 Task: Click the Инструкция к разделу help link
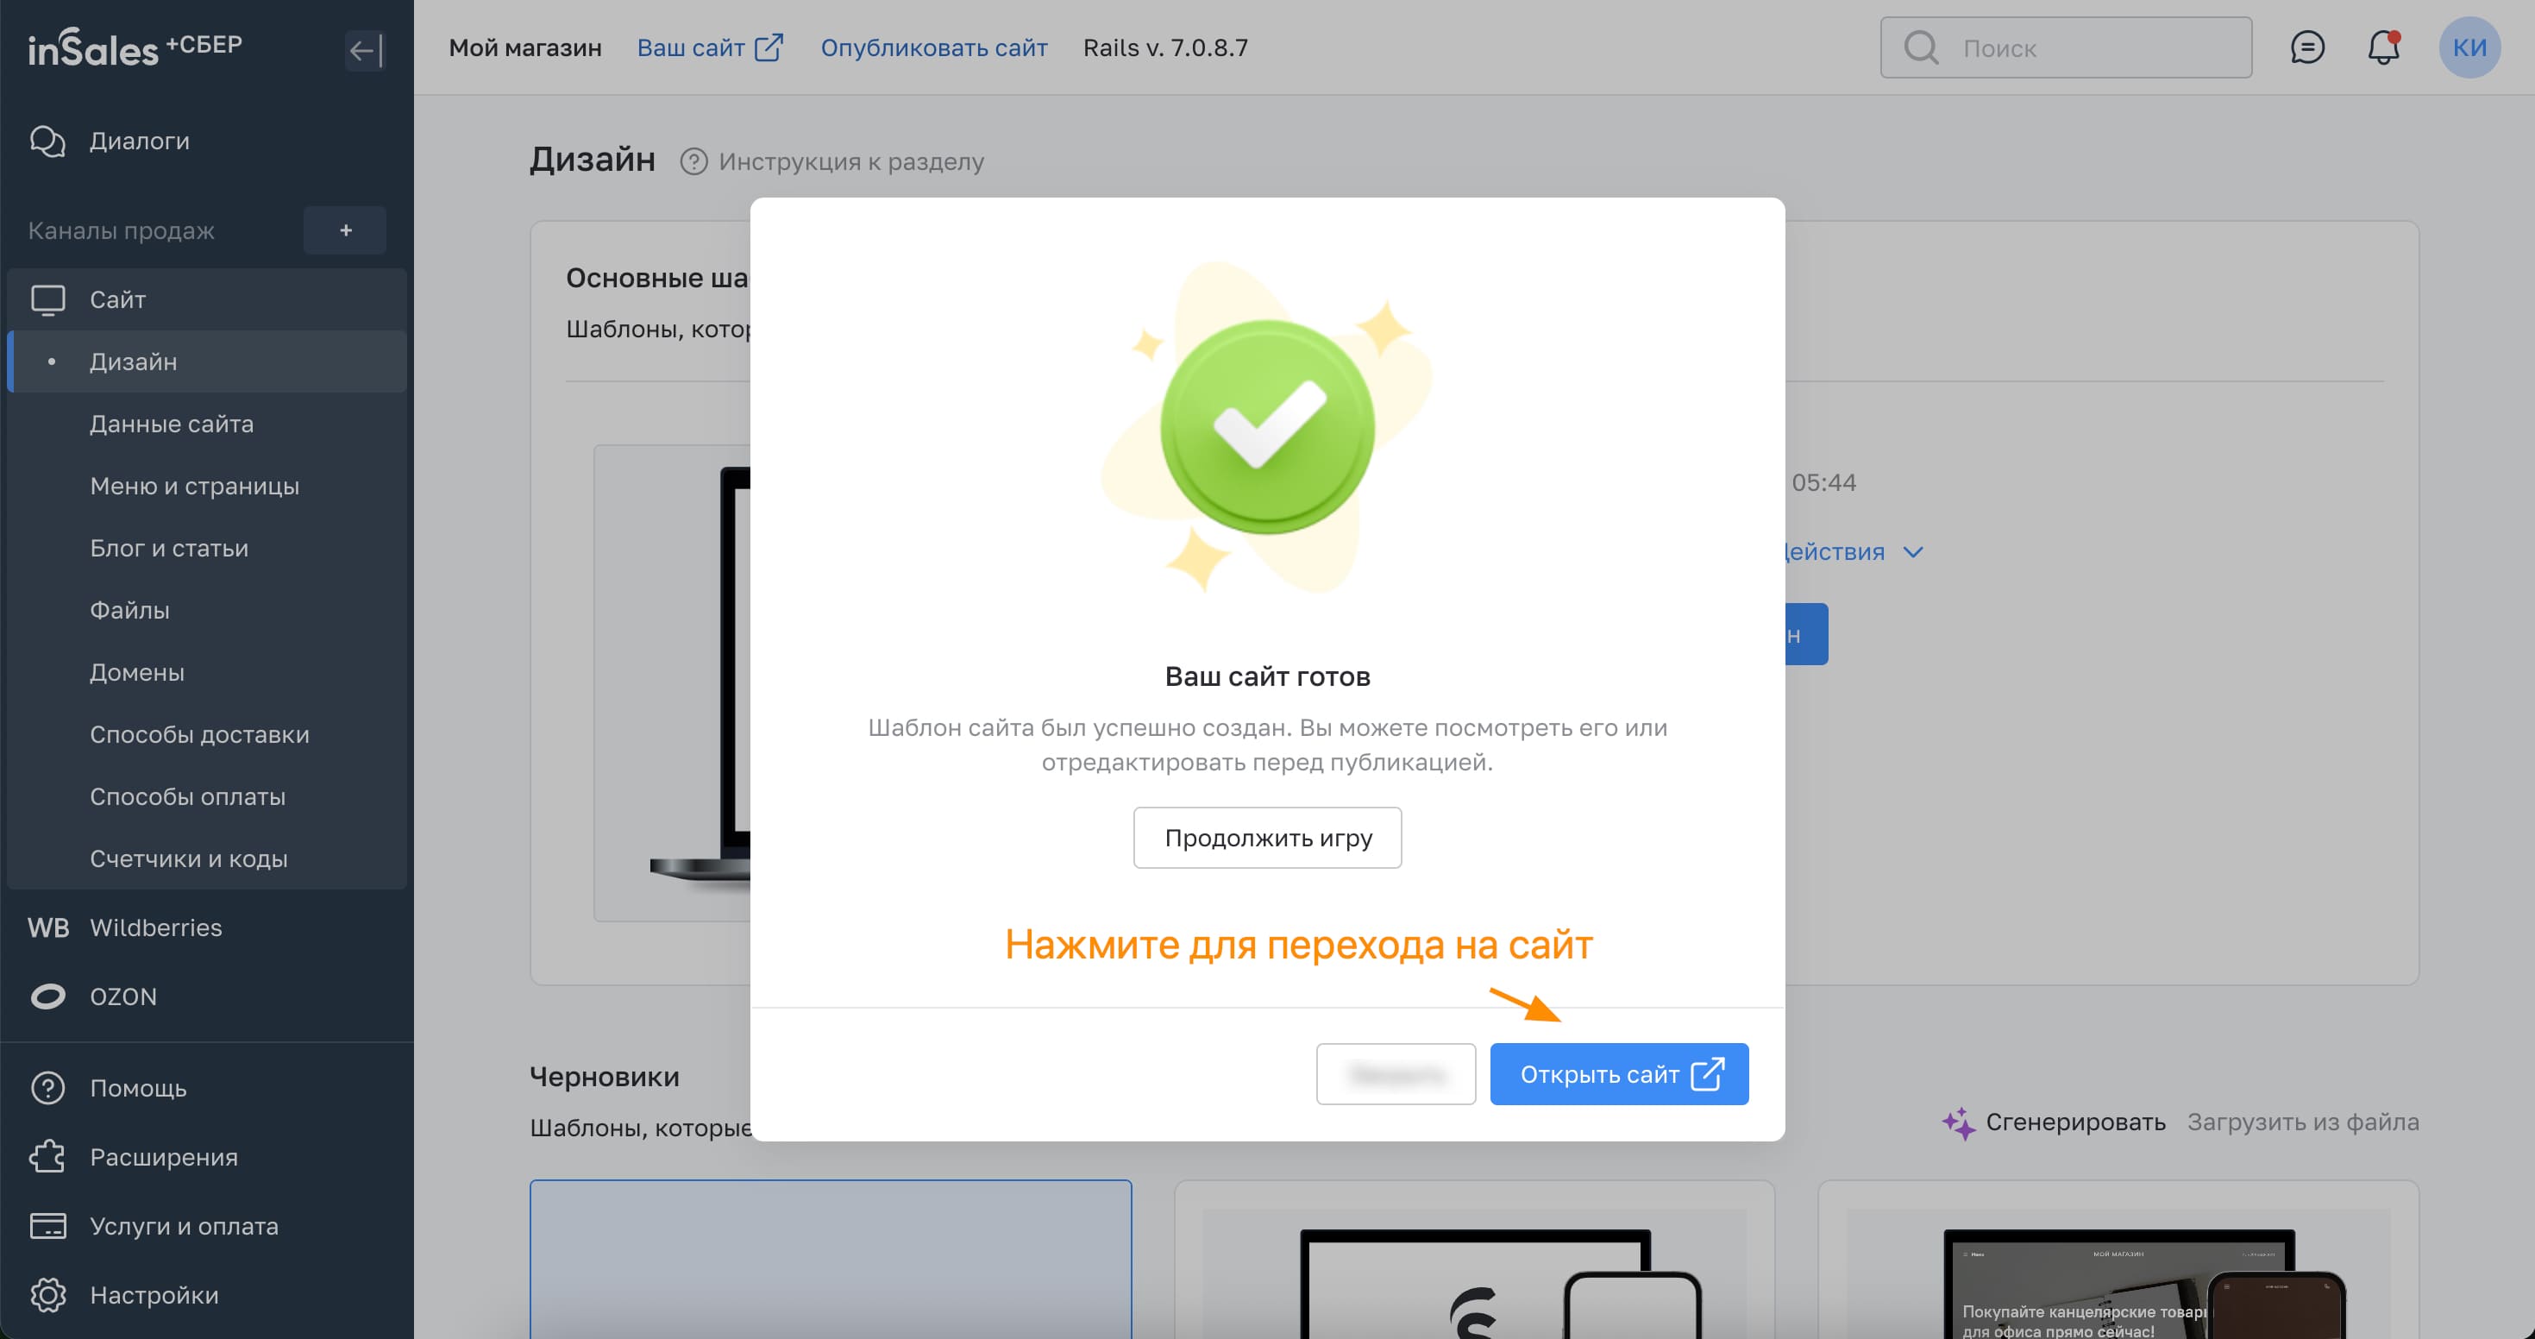click(850, 161)
